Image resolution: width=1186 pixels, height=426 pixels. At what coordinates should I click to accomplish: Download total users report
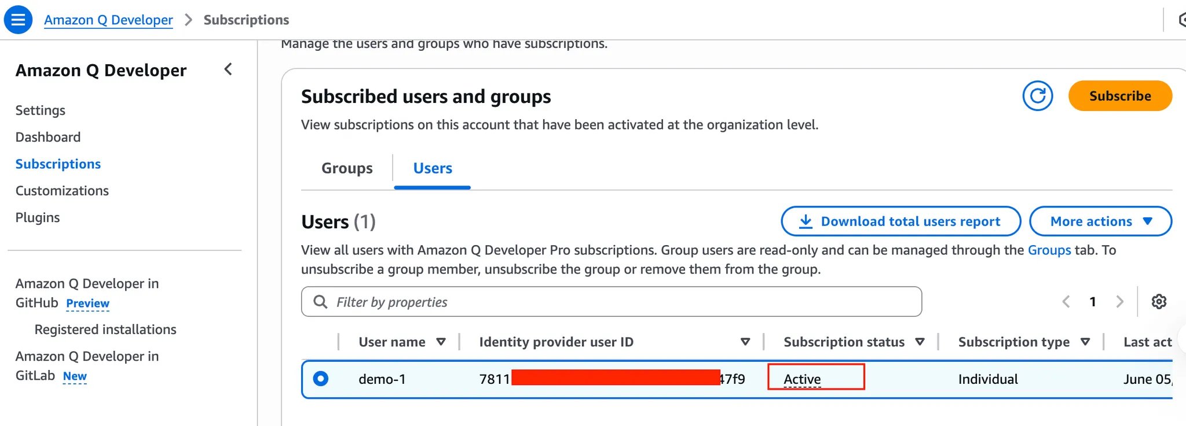point(901,221)
